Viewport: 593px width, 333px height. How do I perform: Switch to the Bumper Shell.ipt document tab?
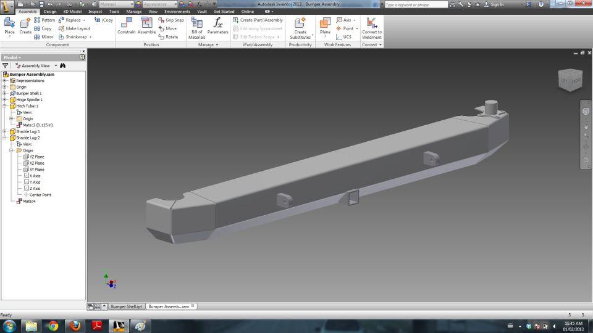coord(126,306)
